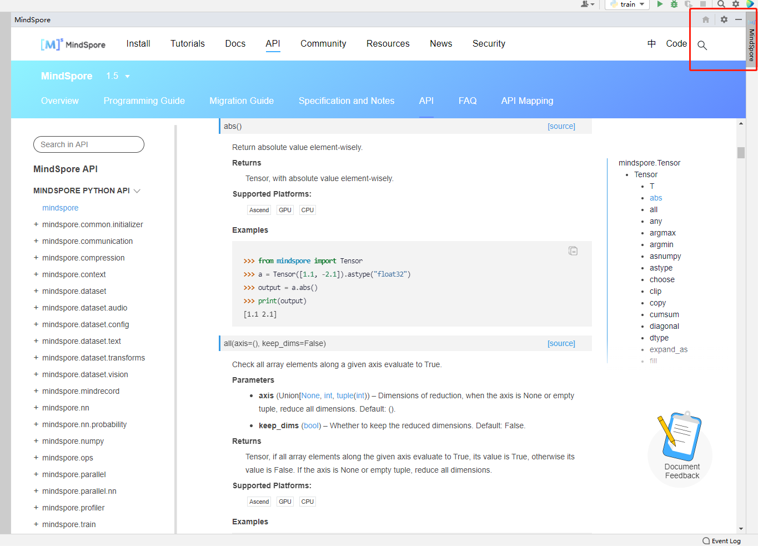Screen dimensions: 758x546
Task: Open the Community menu item
Action: point(323,43)
